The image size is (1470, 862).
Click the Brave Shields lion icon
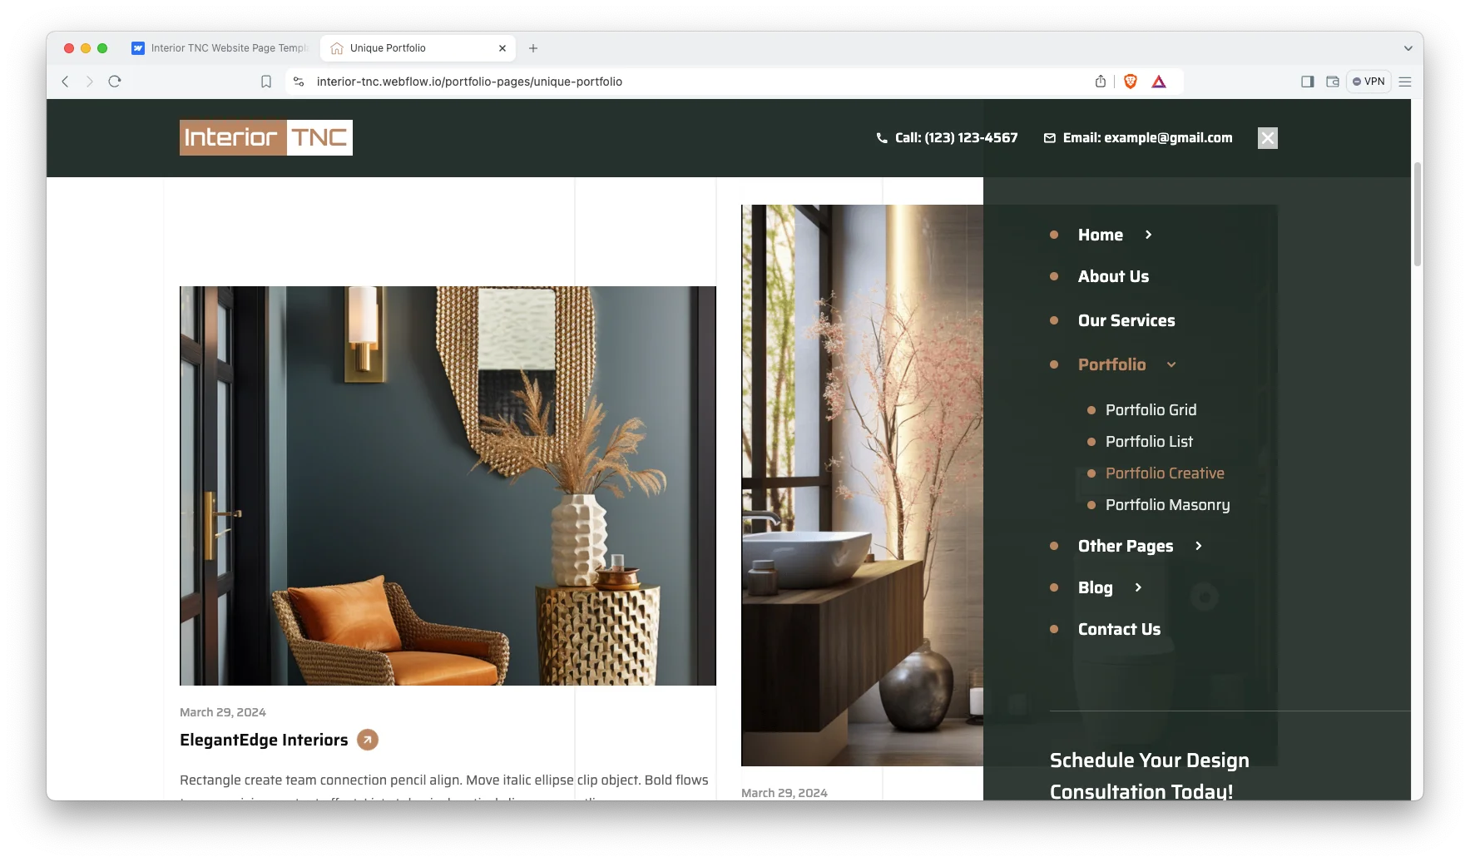point(1130,82)
